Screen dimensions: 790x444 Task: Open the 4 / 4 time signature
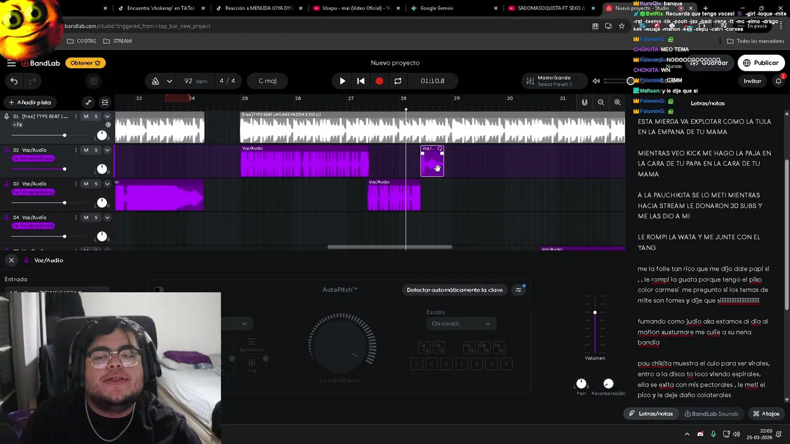pos(227,81)
